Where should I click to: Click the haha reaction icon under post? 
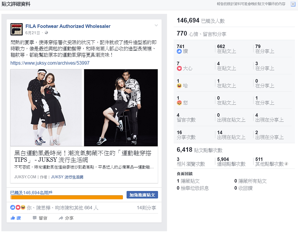pyautogui.click(x=23, y=207)
